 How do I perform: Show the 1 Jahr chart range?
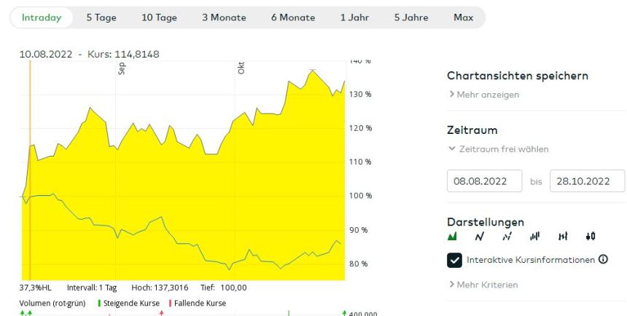tap(354, 17)
